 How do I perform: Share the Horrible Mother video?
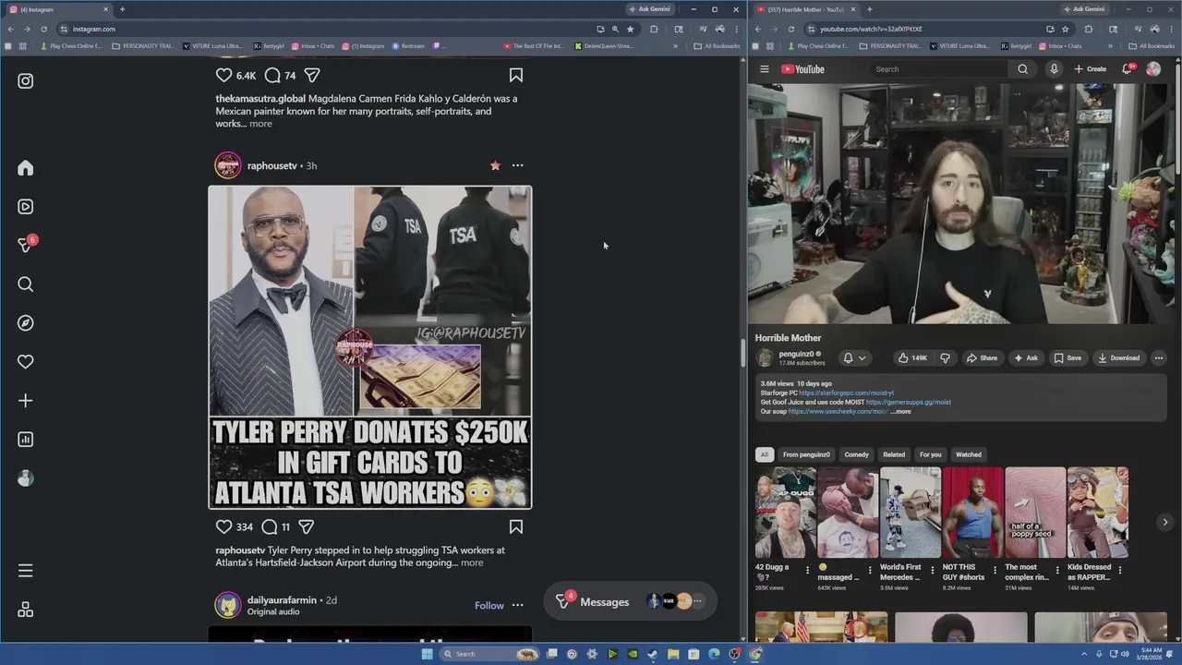982,358
